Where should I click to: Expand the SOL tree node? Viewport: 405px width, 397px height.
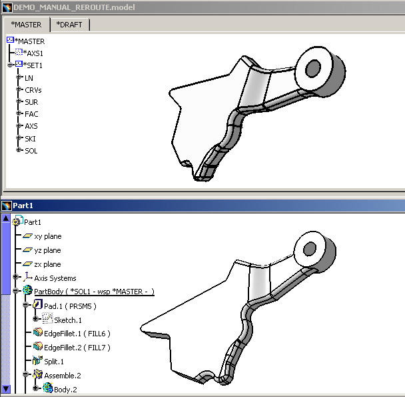coord(19,150)
